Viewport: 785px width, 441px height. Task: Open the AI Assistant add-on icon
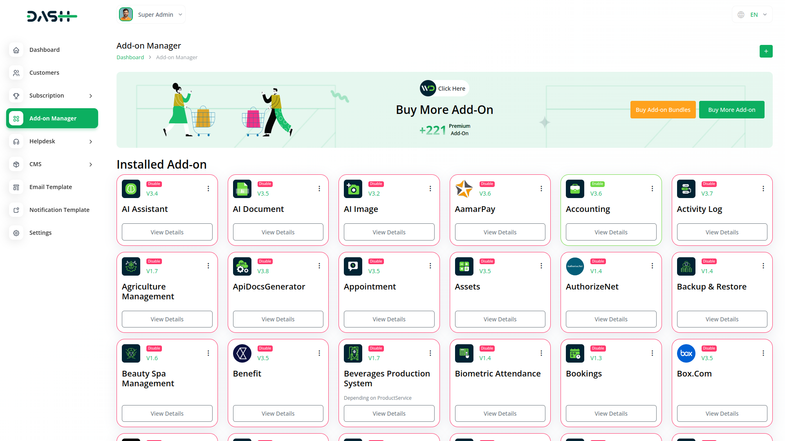coord(131,189)
